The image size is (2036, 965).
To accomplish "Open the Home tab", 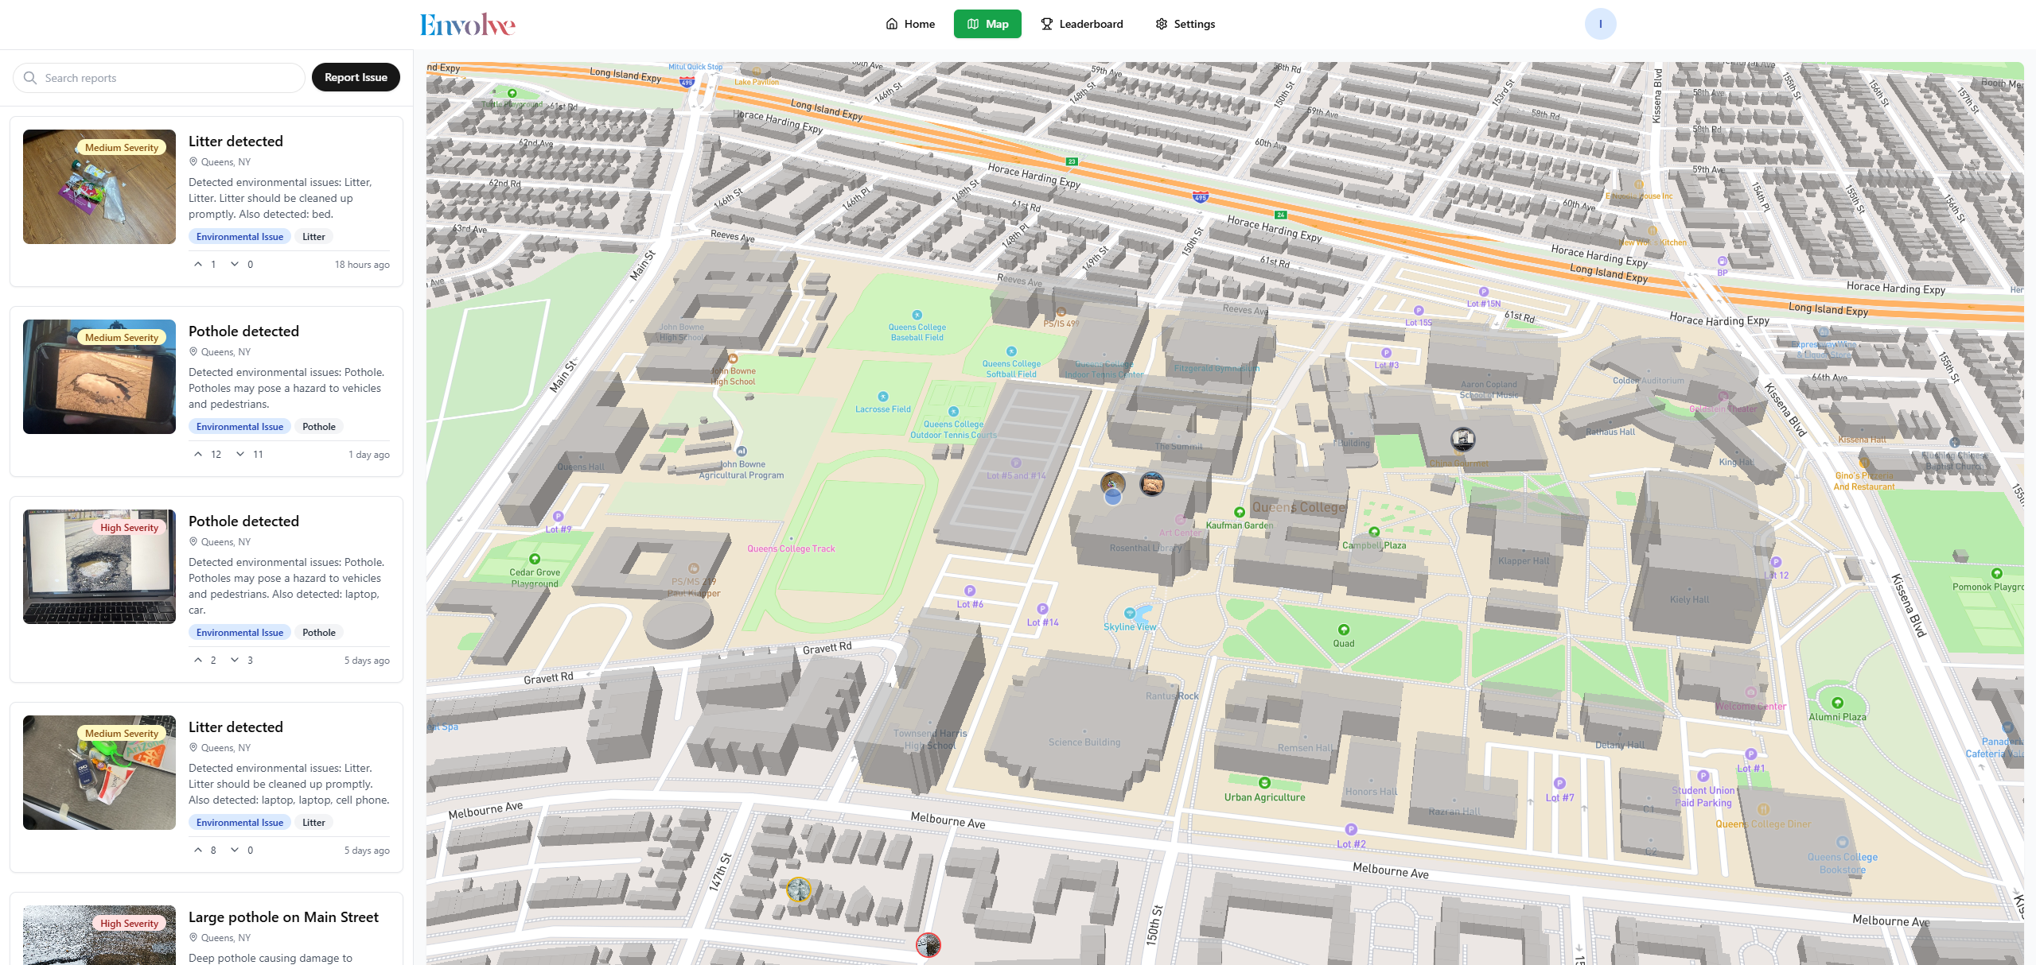I will click(x=910, y=24).
